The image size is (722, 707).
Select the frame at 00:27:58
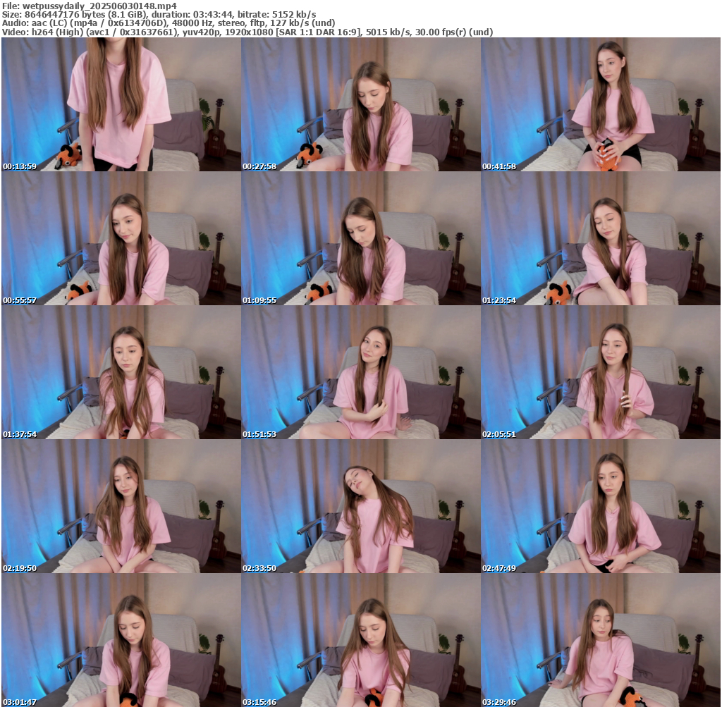pos(361,104)
